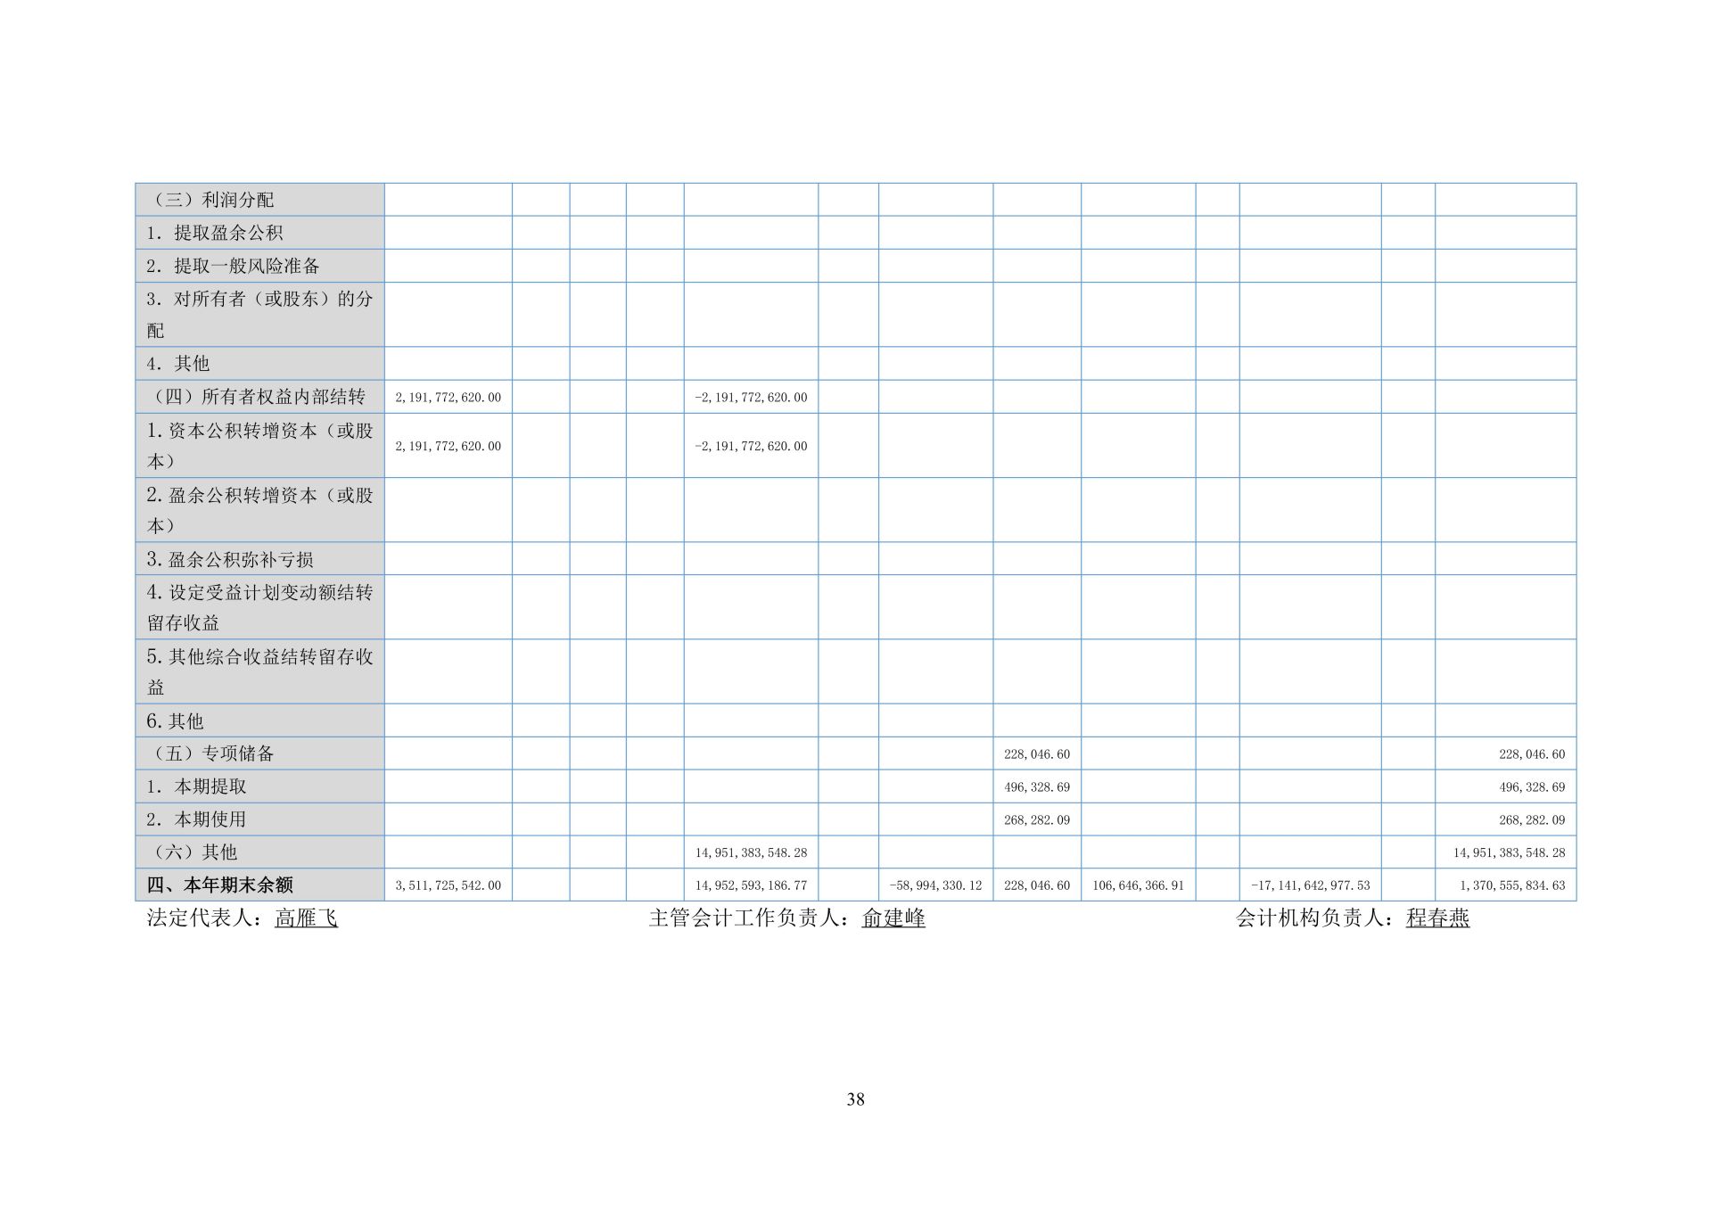Click page number 38 at bottom
This screenshot has height=1210, width=1712.
855,1099
